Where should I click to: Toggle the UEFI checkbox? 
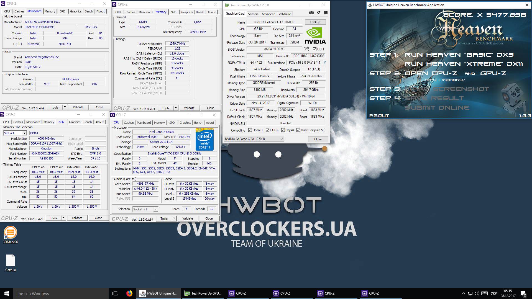[x=314, y=49]
